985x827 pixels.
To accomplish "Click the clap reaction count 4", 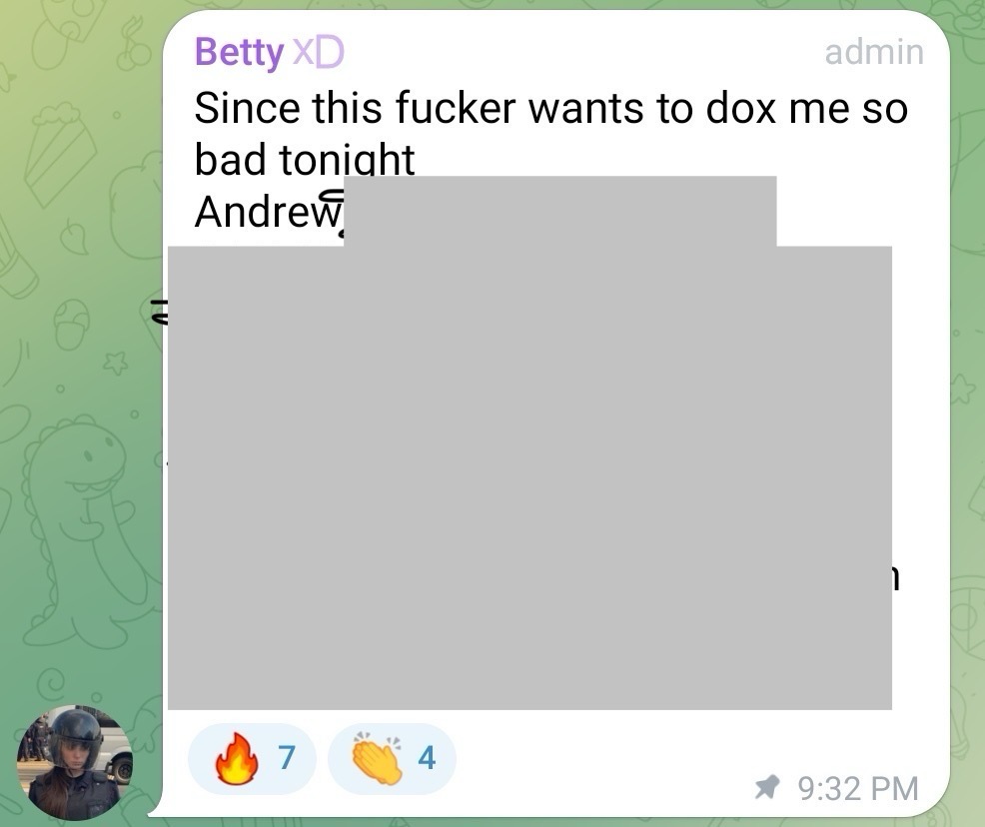I will tap(427, 758).
